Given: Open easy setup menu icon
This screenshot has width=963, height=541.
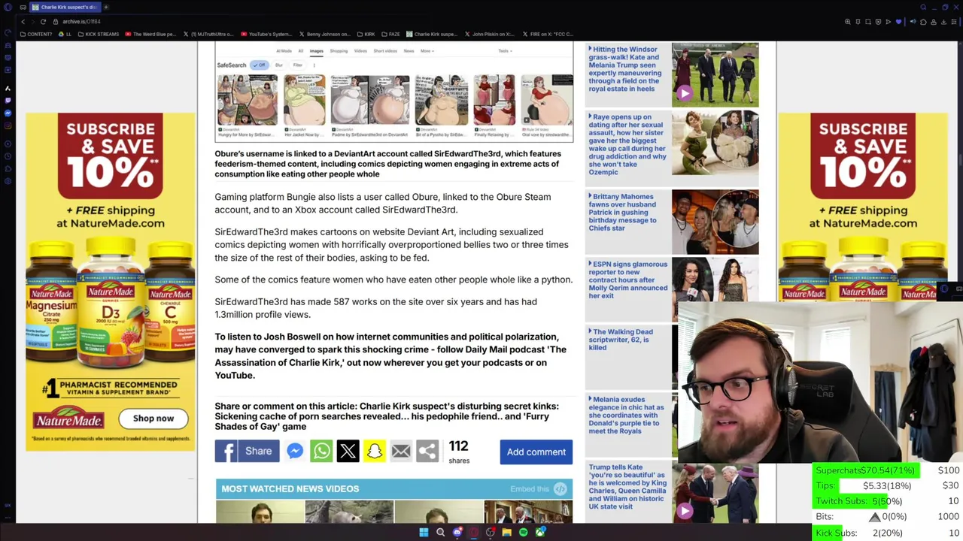Looking at the screenshot, I should click(x=954, y=22).
